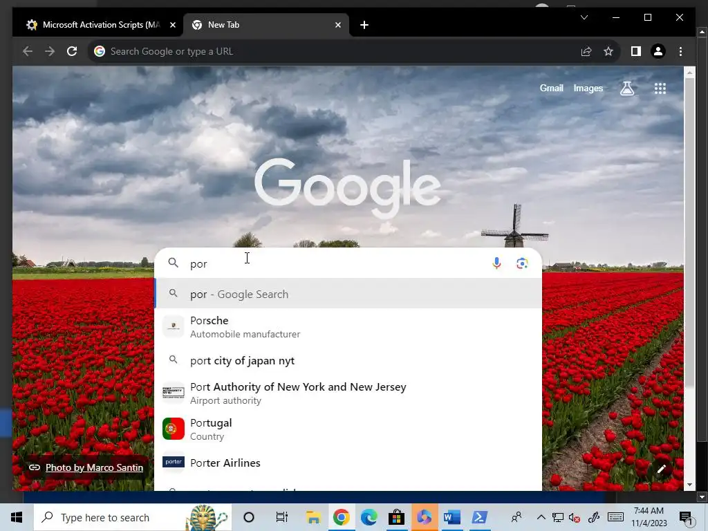Screen dimensions: 708x531
Task: Open the Windows Start menu
Action: coord(17,517)
